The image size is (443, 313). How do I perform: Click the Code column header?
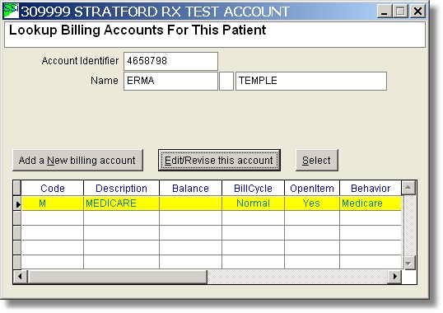(53, 188)
